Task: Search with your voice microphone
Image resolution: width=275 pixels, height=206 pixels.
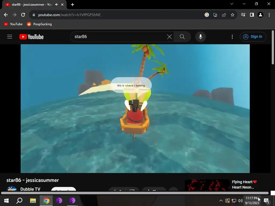Action: click(201, 37)
